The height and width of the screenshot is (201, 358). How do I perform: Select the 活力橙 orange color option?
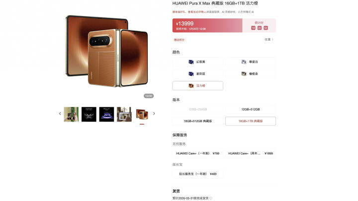pyautogui.click(x=197, y=86)
